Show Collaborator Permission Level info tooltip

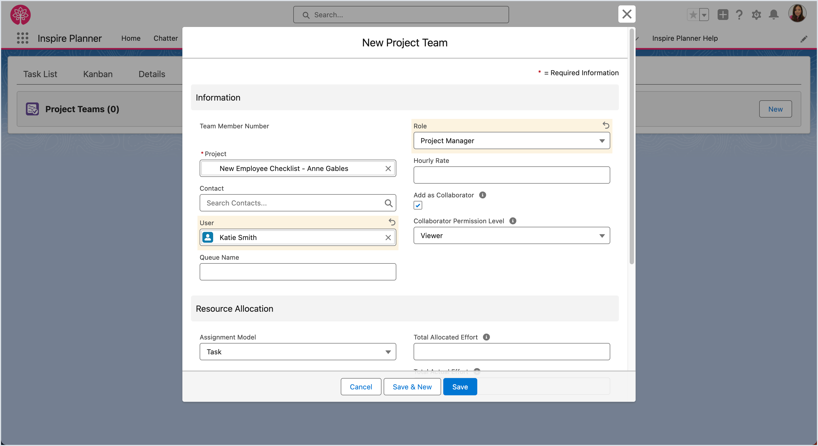click(513, 221)
